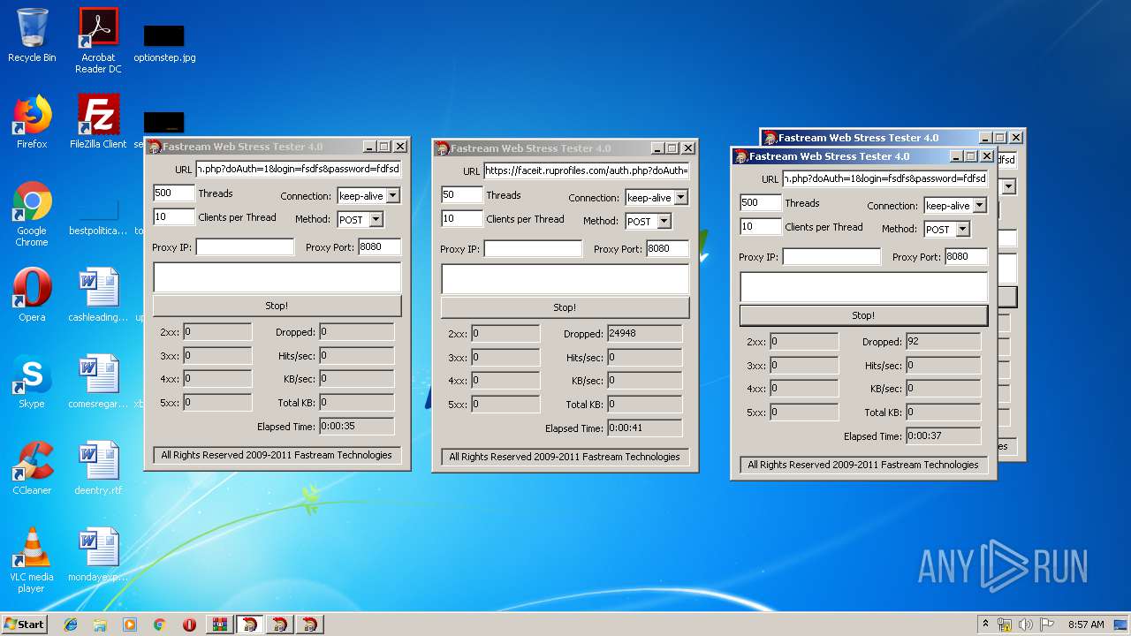1131x636 pixels.
Task: Click the Dropped value 92
Action: [x=943, y=342]
